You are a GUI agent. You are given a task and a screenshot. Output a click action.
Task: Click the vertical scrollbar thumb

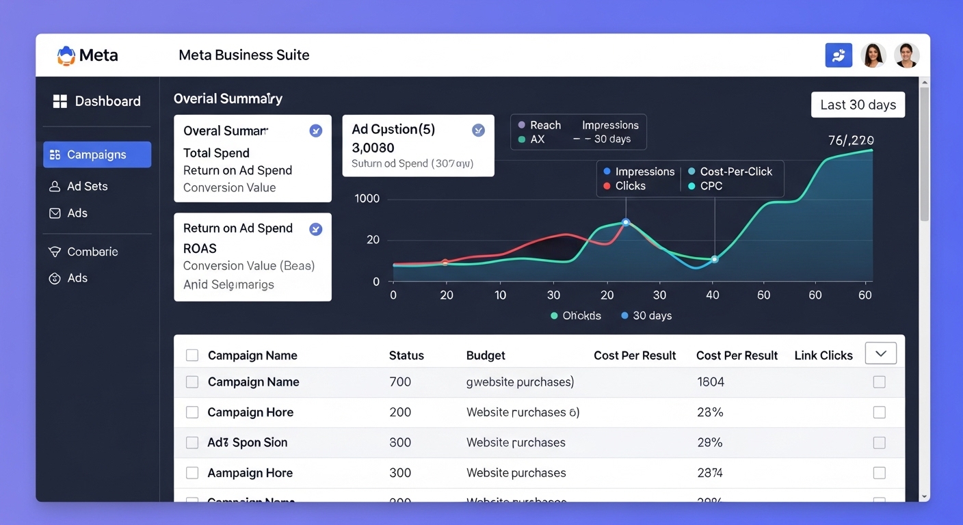925,154
